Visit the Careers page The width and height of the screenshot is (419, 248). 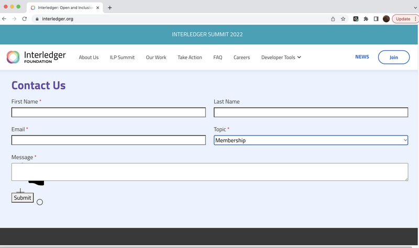[241, 58]
